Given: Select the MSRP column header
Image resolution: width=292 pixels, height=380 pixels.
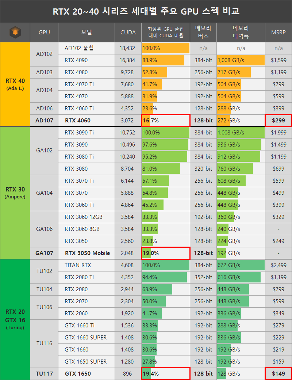Looking at the screenshot, I should point(278,33).
